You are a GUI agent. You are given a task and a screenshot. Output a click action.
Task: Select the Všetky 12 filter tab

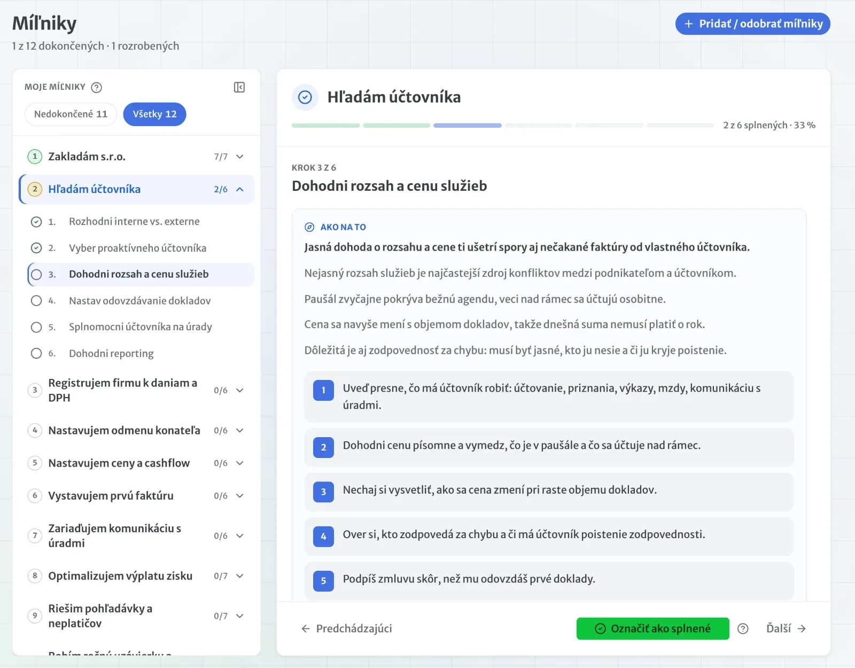tap(154, 114)
